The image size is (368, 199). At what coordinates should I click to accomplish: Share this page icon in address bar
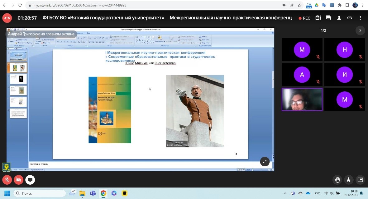coord(292,5)
